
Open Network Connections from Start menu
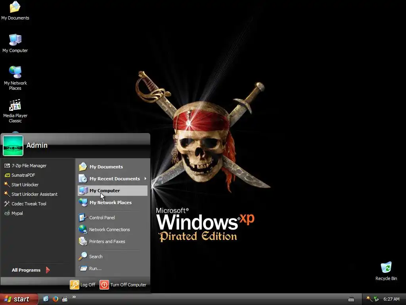(112, 230)
